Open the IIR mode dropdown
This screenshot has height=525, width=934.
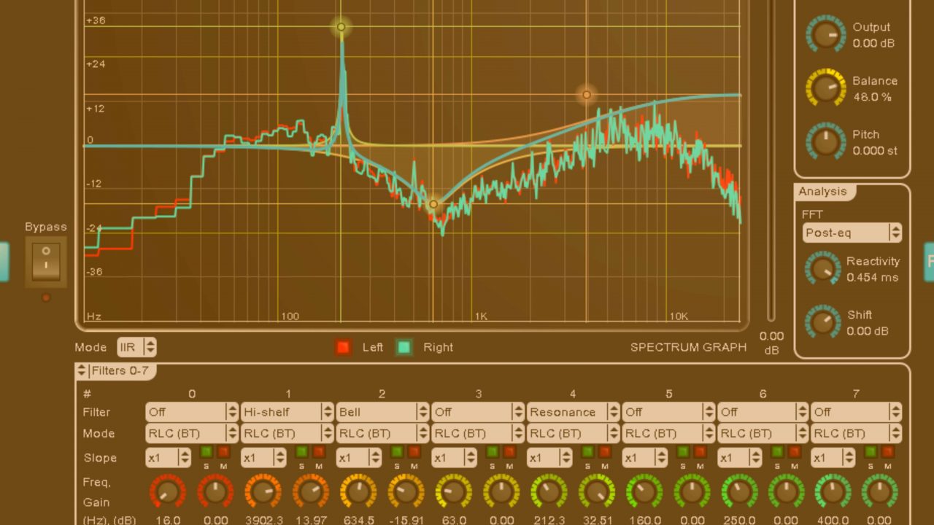click(x=136, y=347)
